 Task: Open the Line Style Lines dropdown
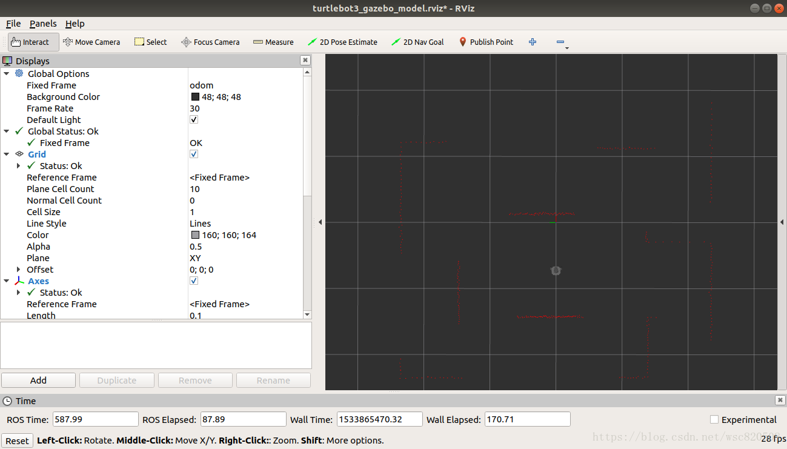tap(245, 224)
